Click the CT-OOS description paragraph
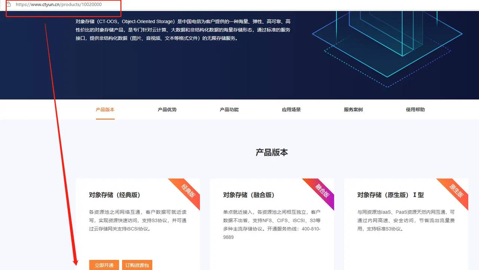The image size is (479, 270). pos(183,30)
